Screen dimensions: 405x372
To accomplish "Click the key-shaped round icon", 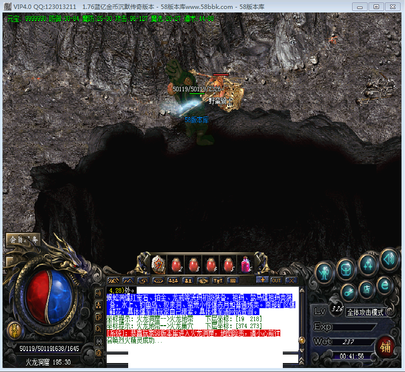I will click(349, 293).
